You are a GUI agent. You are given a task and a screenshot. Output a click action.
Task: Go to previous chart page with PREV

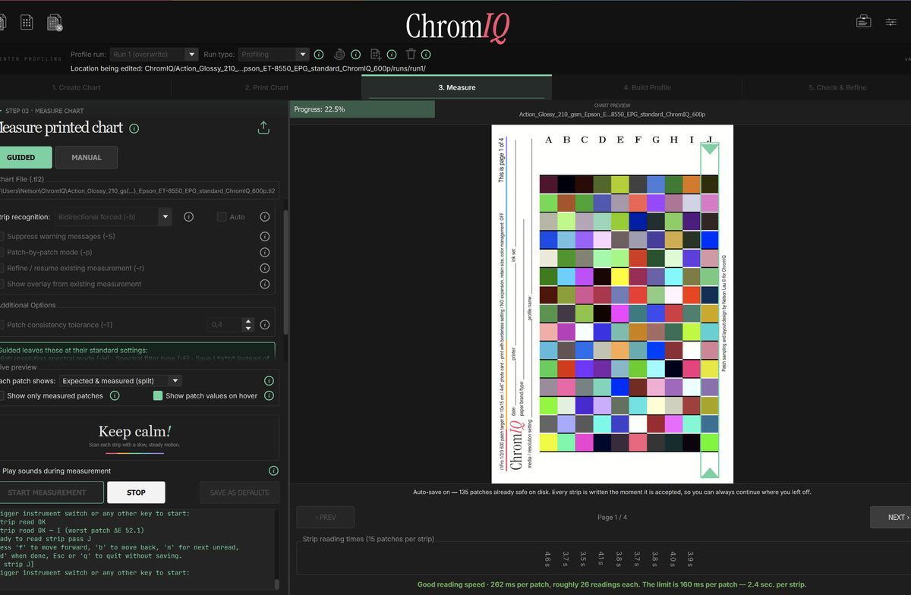coord(325,517)
